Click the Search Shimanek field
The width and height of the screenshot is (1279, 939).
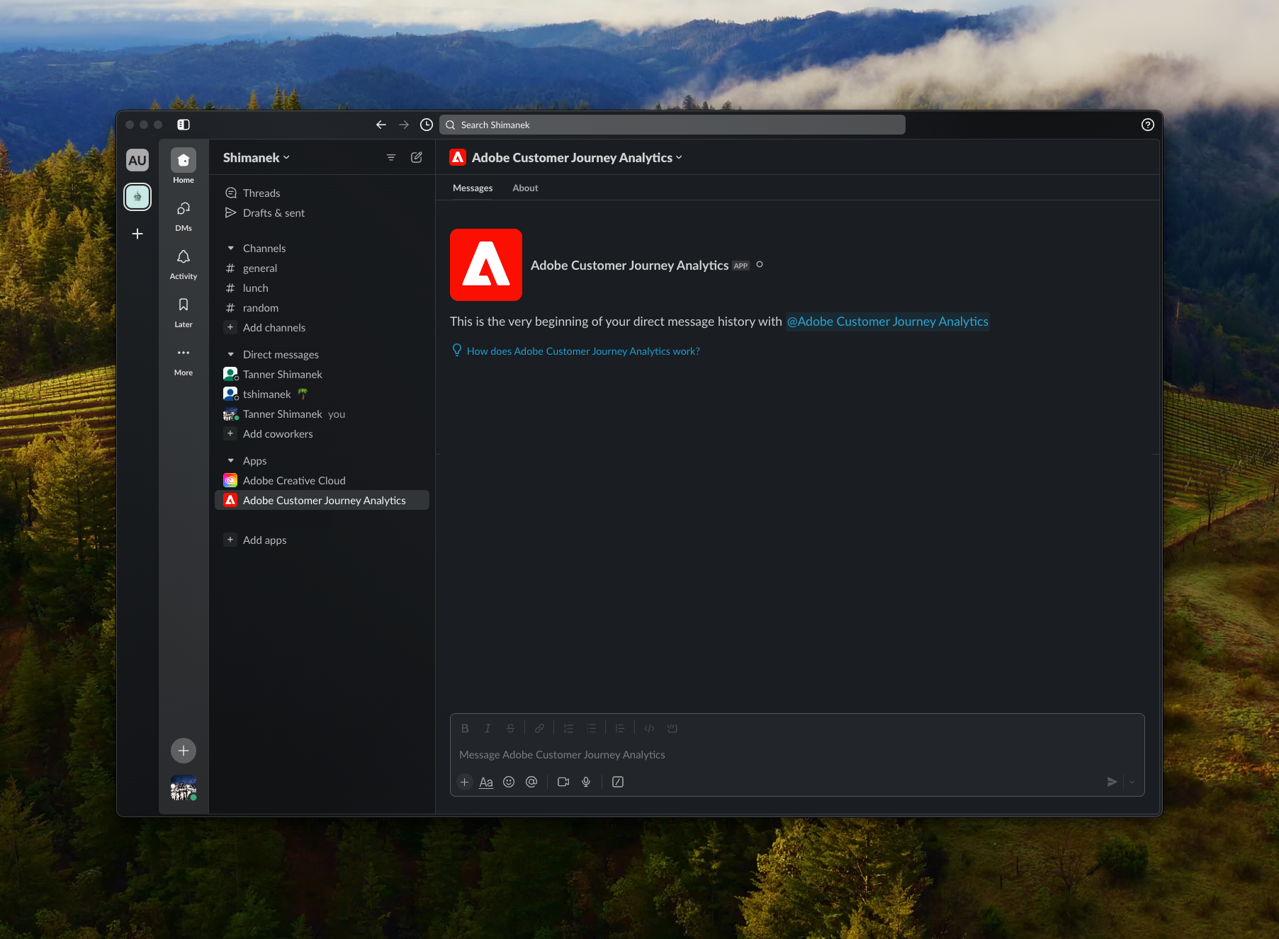click(x=672, y=125)
